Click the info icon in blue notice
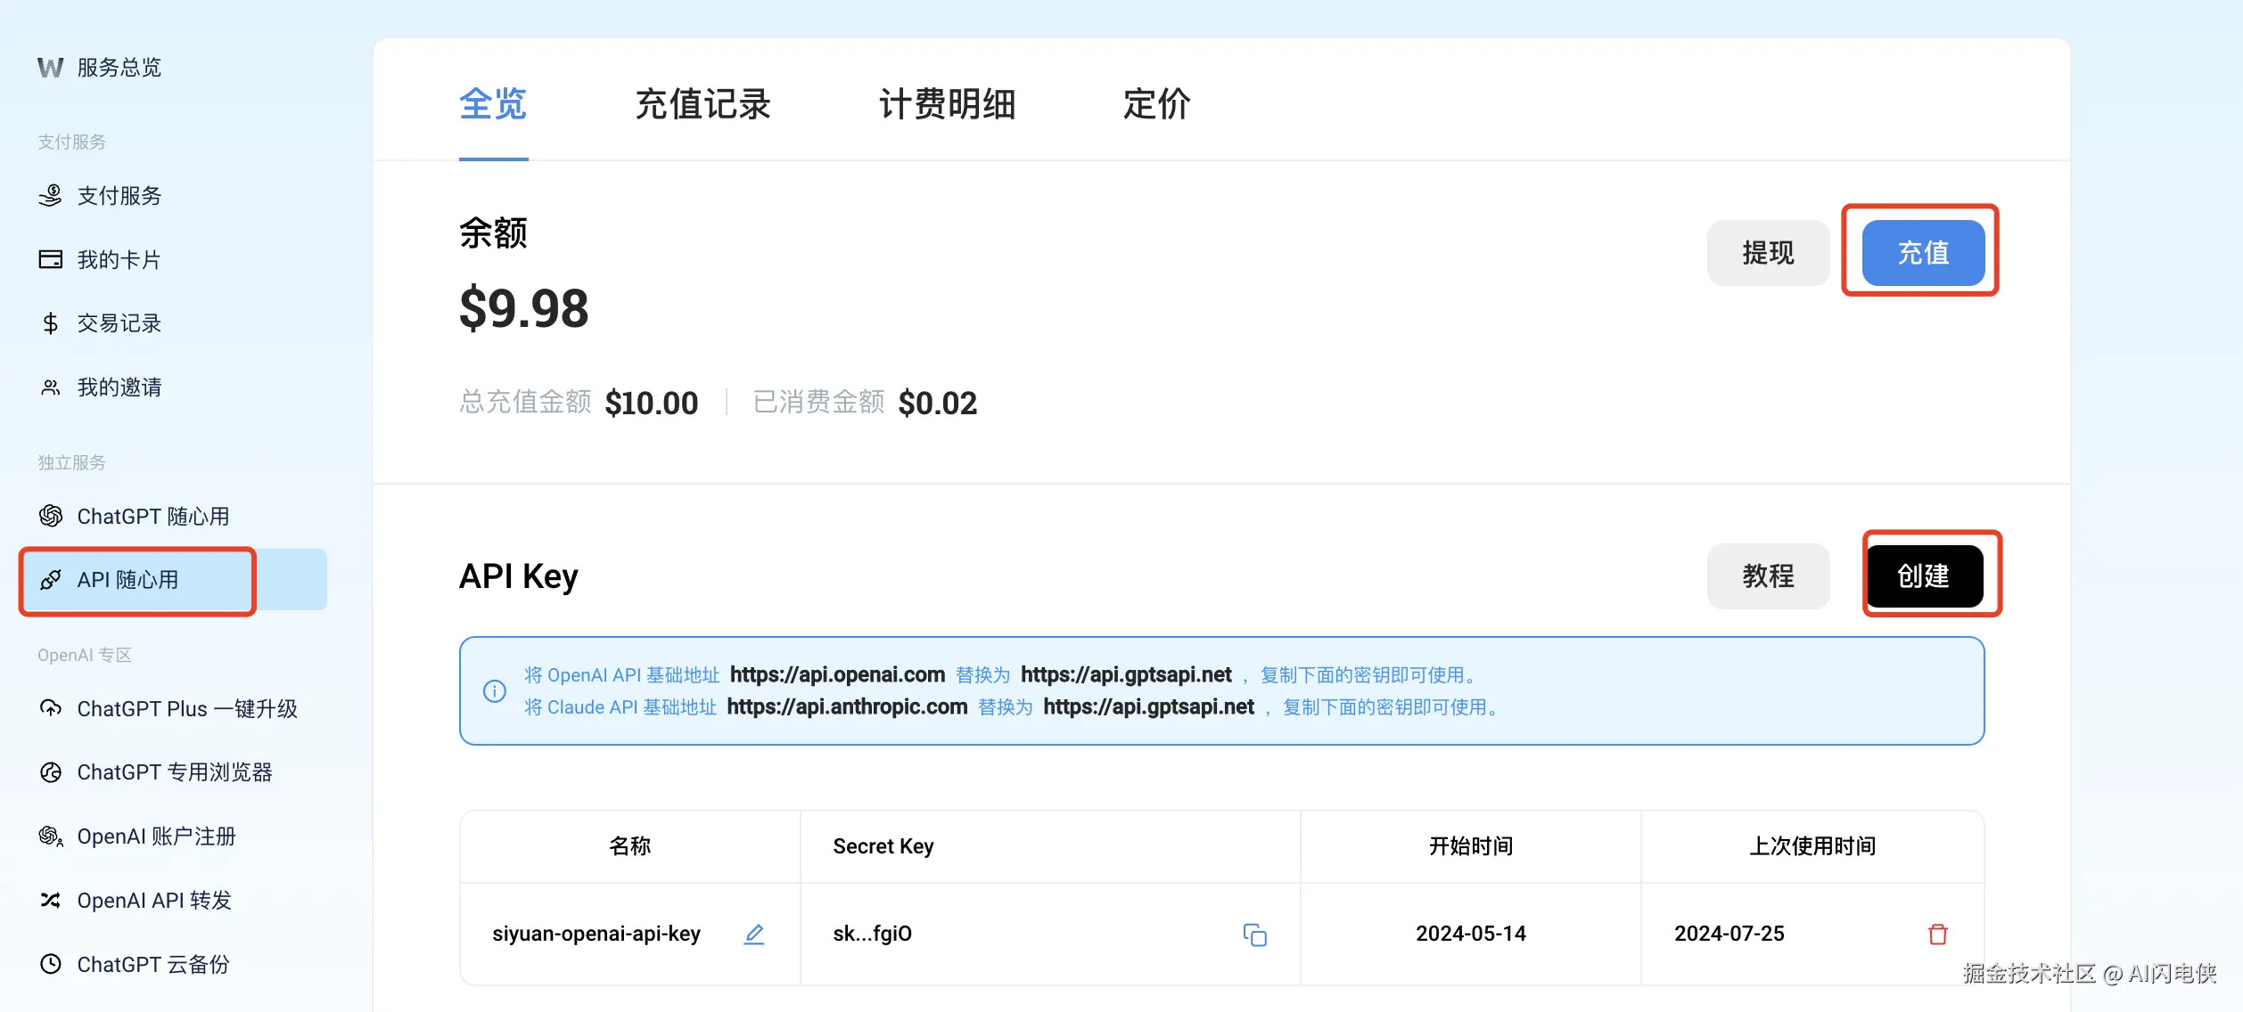Viewport: 2243px width, 1012px height. pos(495,691)
